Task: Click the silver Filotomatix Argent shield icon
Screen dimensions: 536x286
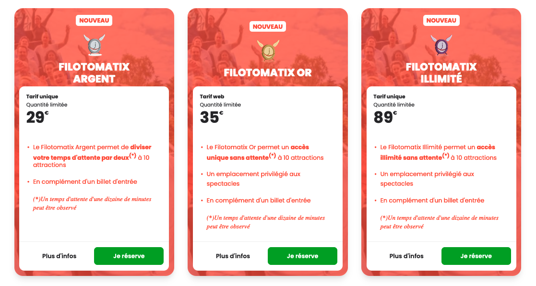Action: 94,46
